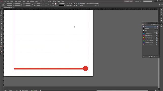Open the Layout menu
This screenshot has height=91, width=163.
[11, 1]
